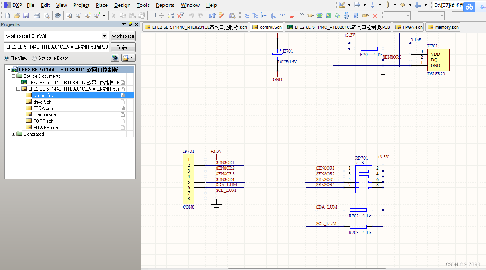This screenshot has width=486, height=270.
Task: Place a GND power port icon
Action: tap(292, 15)
